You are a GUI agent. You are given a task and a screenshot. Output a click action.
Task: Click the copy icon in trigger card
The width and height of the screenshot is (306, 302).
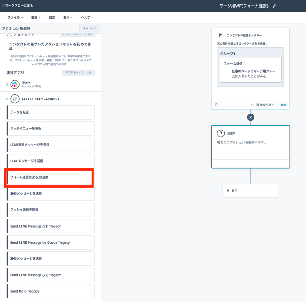click(x=217, y=105)
